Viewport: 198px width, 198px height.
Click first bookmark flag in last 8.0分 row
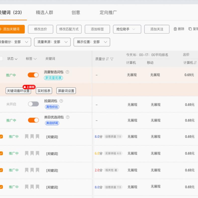(x=27, y=187)
